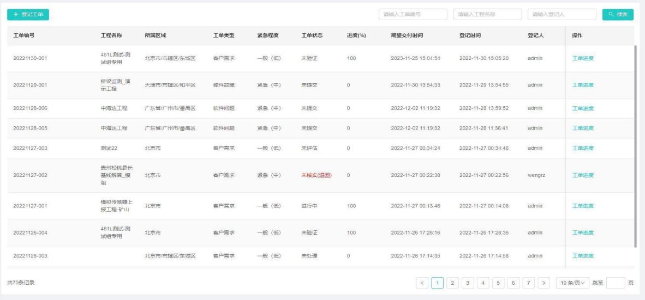The height and width of the screenshot is (300, 645).
Task: Go to previous page using left arrow
Action: click(422, 283)
